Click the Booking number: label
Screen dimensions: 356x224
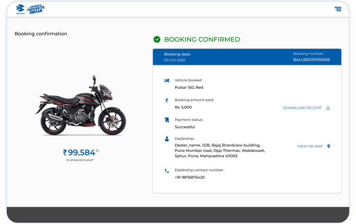click(x=308, y=54)
